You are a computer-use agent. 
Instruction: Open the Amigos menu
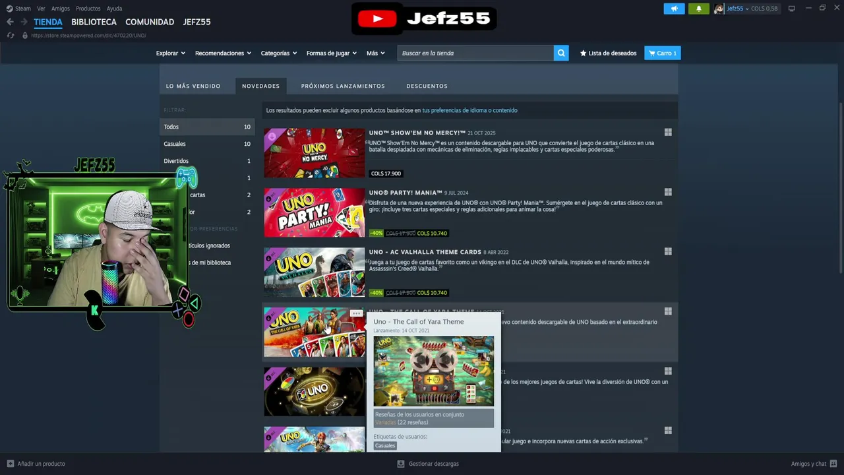click(61, 9)
